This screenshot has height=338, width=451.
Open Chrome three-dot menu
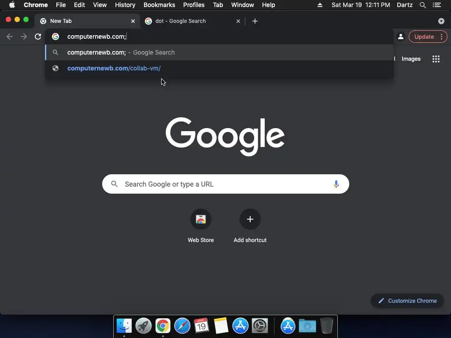pyautogui.click(x=441, y=37)
